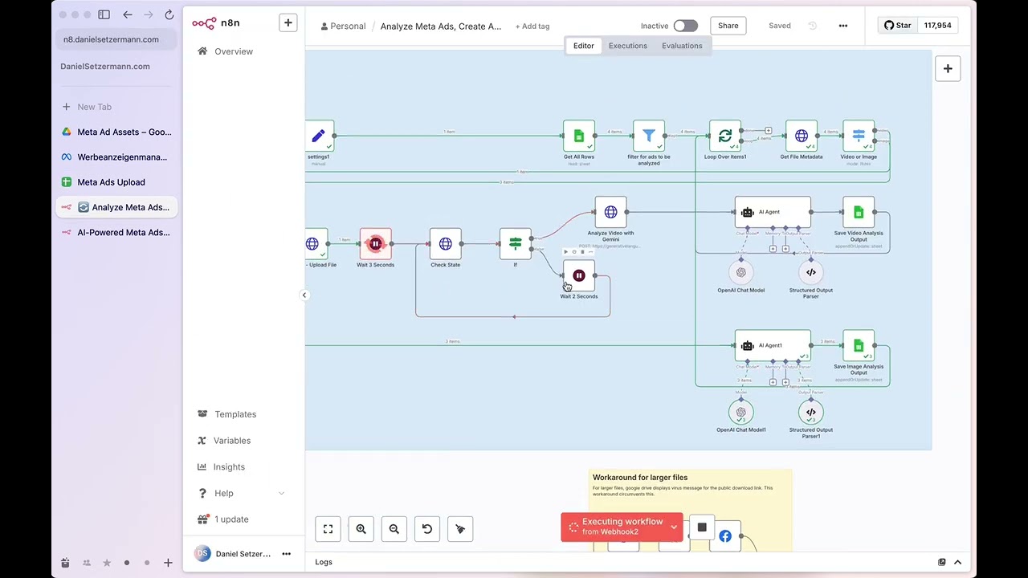
Task: Tidy up the workflow nodes
Action: tap(460, 529)
